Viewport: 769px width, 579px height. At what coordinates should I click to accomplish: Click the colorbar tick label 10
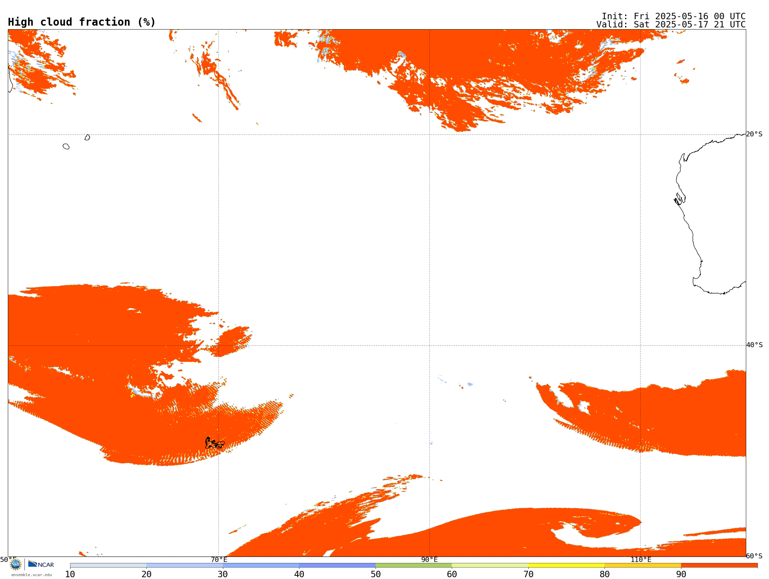70,574
